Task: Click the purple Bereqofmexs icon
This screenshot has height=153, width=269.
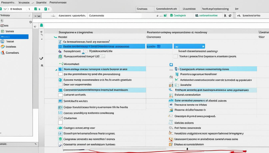Action: click(60, 51)
